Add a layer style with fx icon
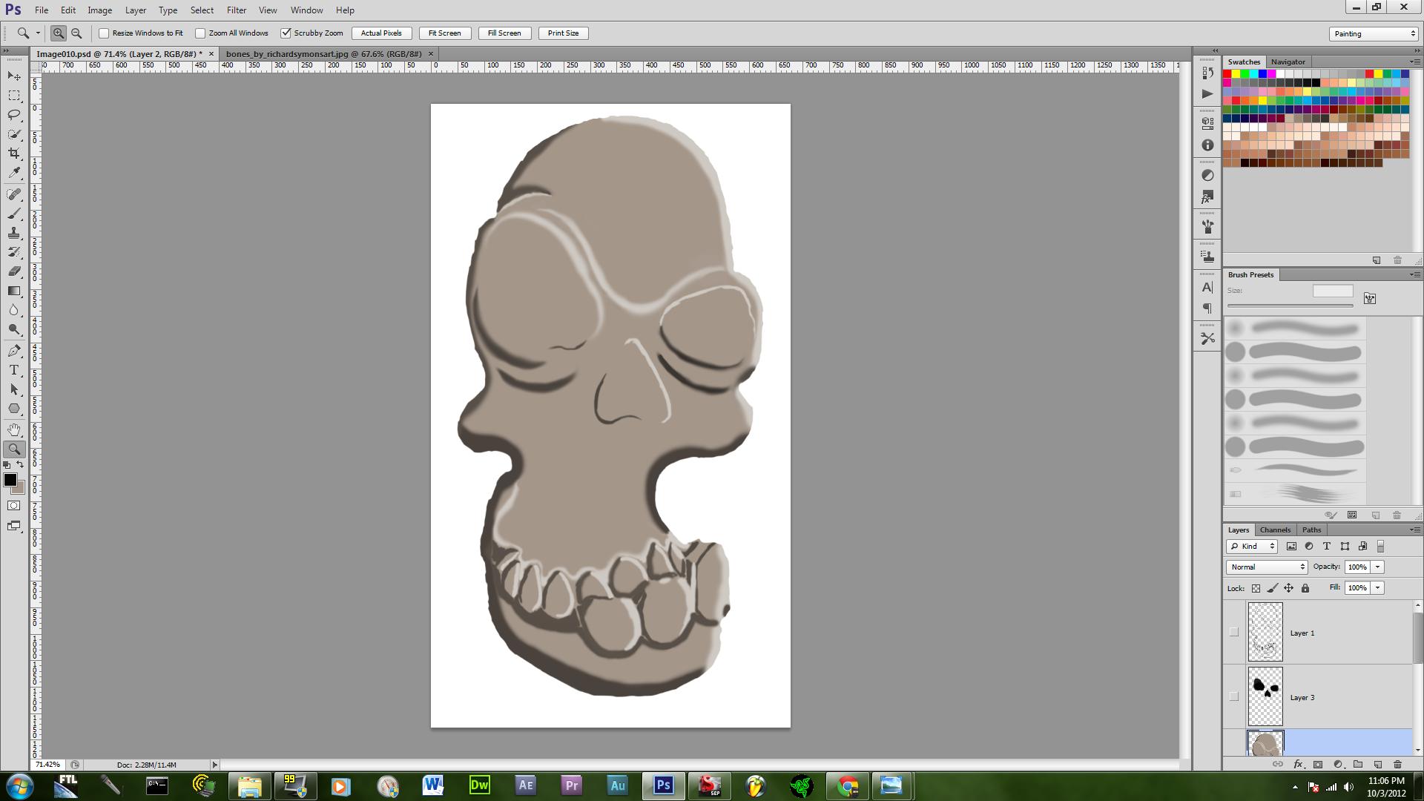The width and height of the screenshot is (1424, 801). pyautogui.click(x=1298, y=765)
